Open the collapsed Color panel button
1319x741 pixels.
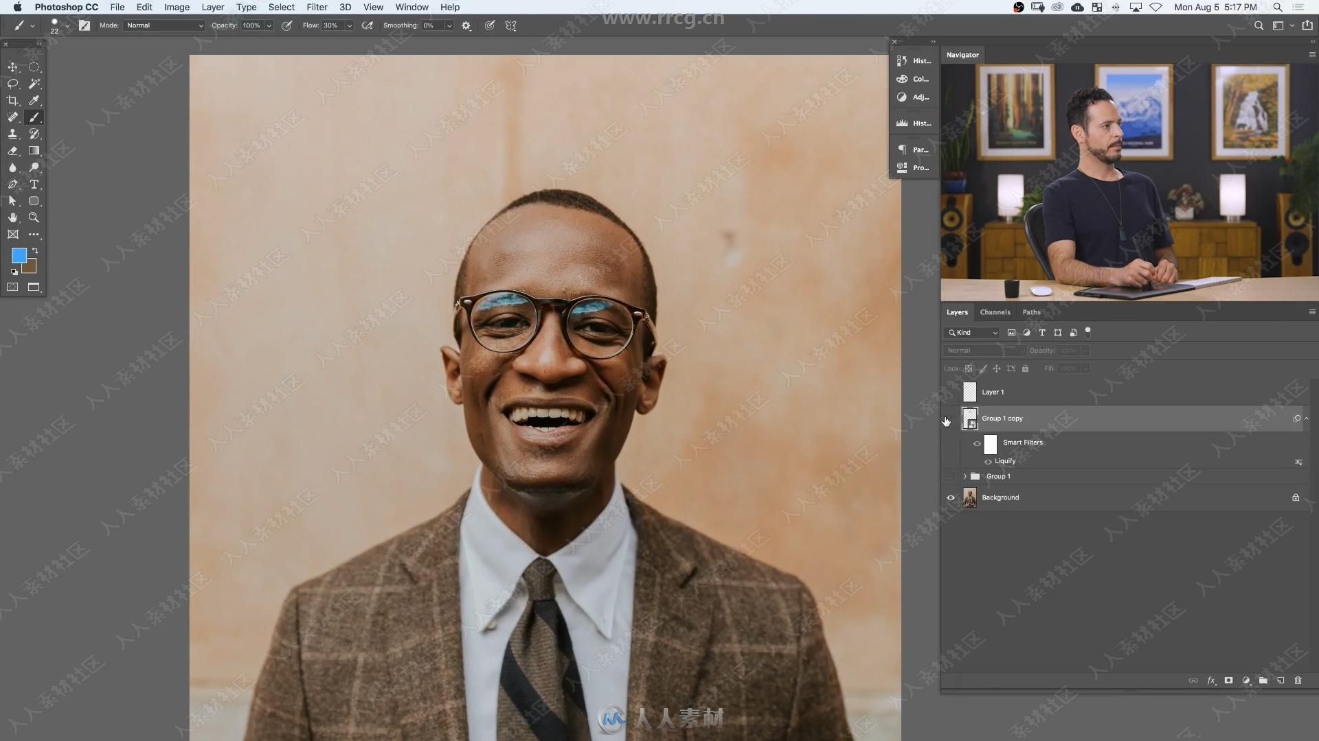click(914, 79)
